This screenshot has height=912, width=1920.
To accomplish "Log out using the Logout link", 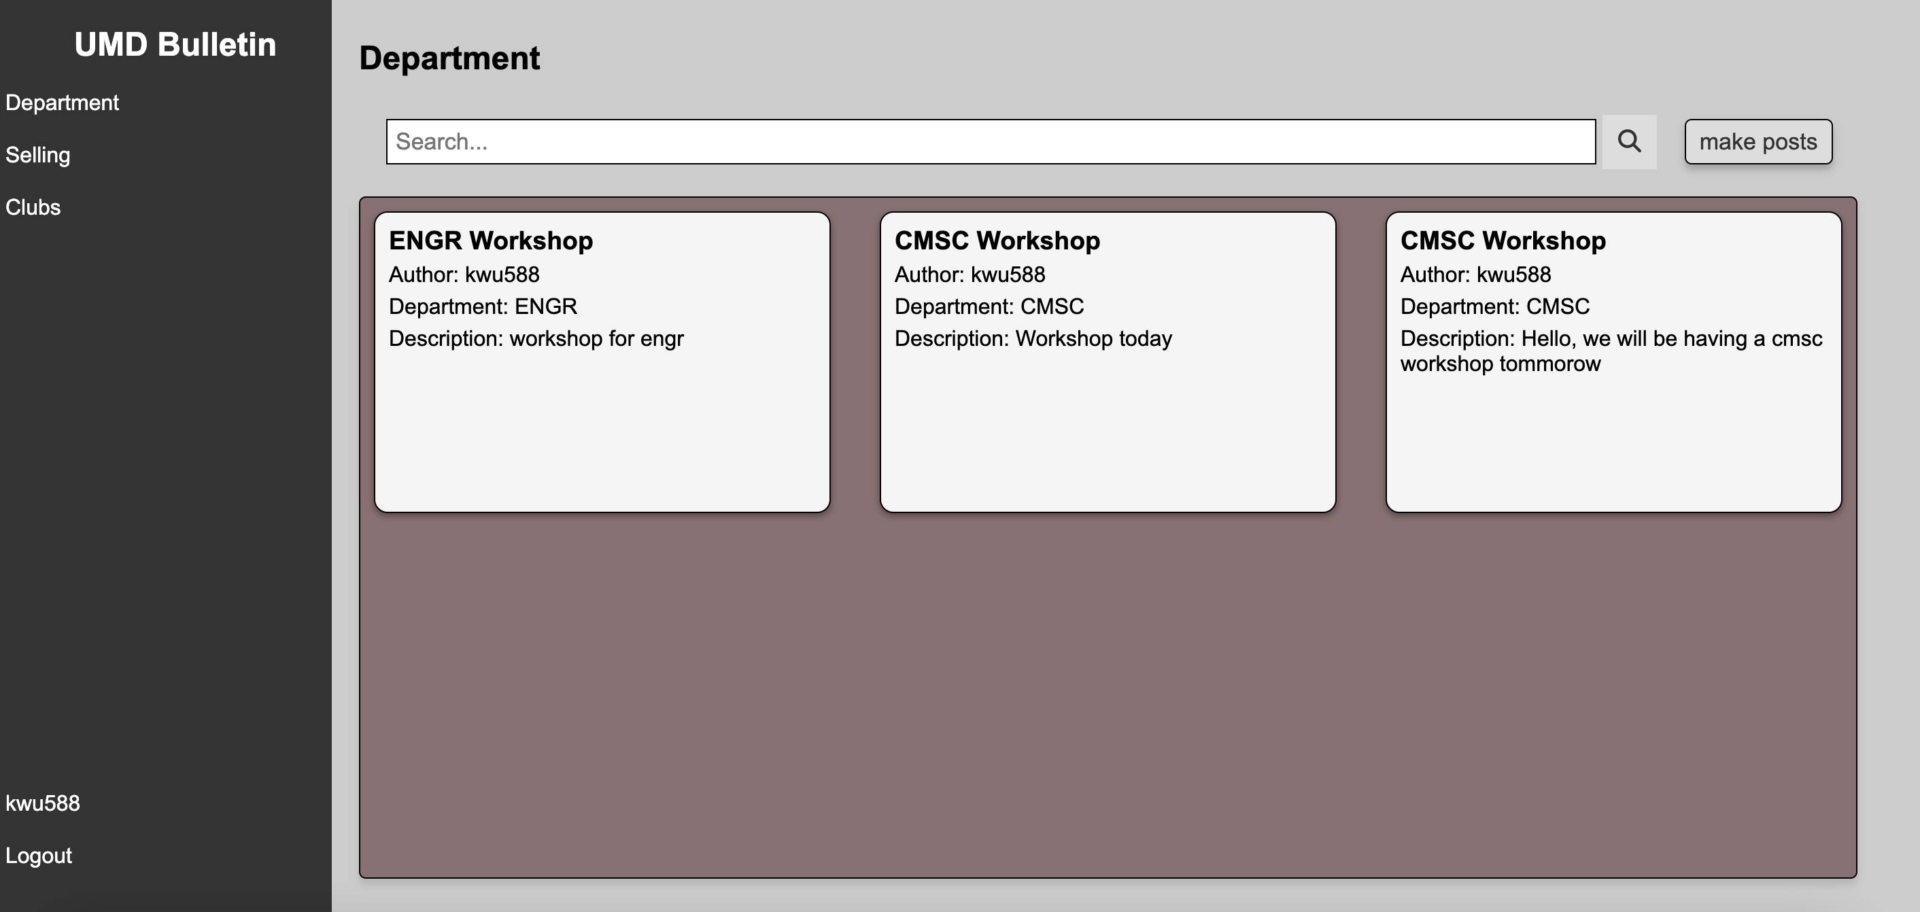I will [39, 856].
